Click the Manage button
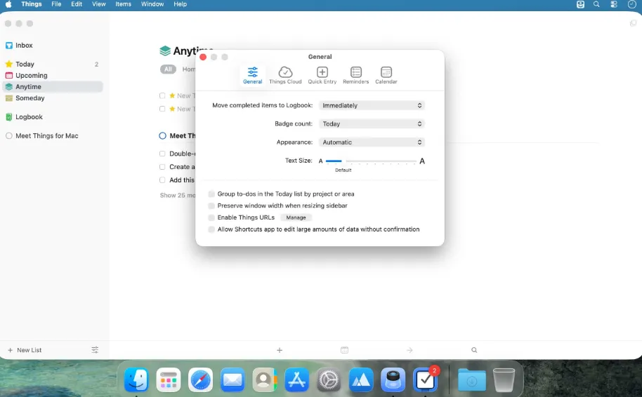 tap(296, 217)
